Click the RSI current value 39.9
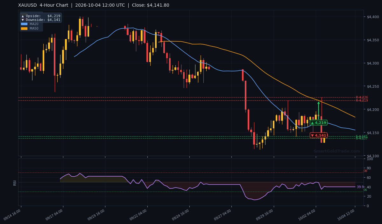 click(360, 187)
